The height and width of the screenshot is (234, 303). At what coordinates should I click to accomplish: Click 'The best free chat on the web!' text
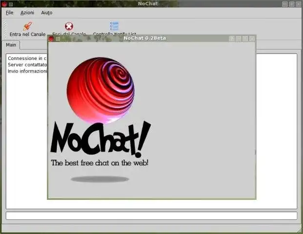pos(100,163)
